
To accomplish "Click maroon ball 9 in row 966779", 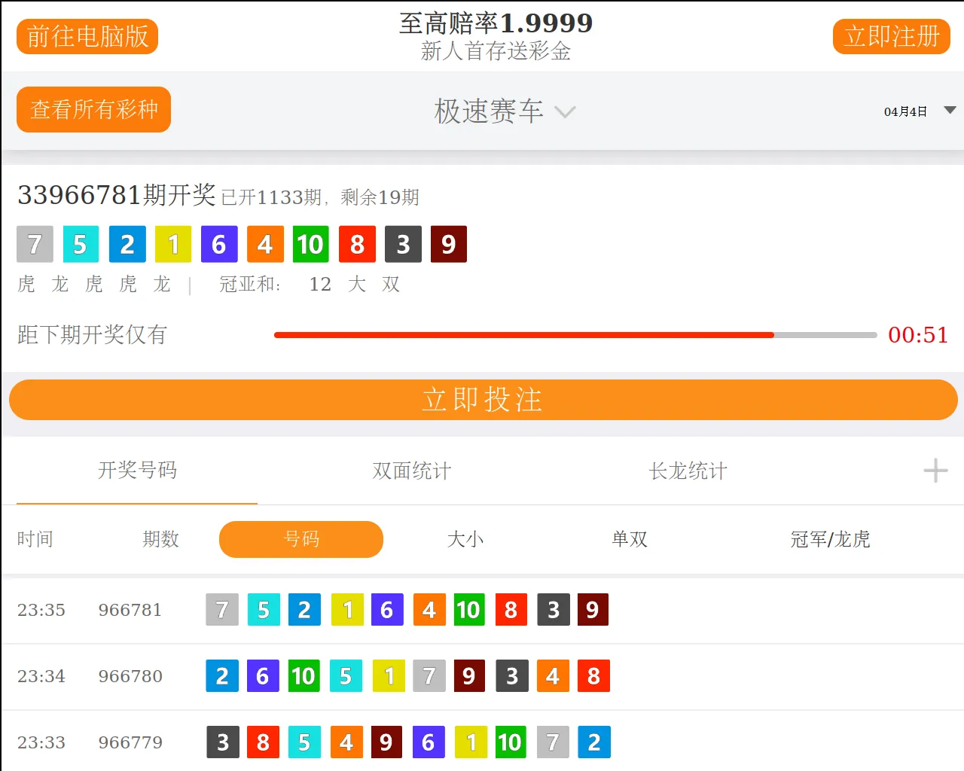I will [386, 742].
